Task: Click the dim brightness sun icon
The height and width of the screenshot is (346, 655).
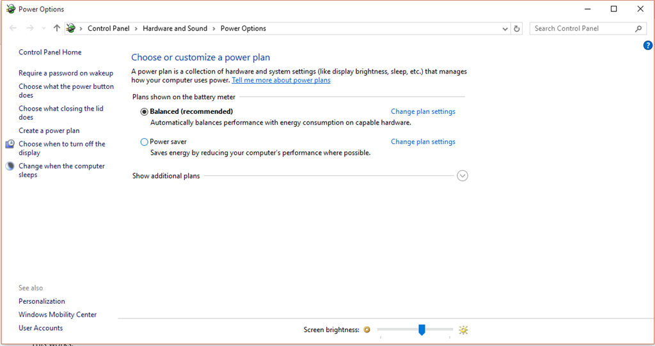Action: point(367,330)
